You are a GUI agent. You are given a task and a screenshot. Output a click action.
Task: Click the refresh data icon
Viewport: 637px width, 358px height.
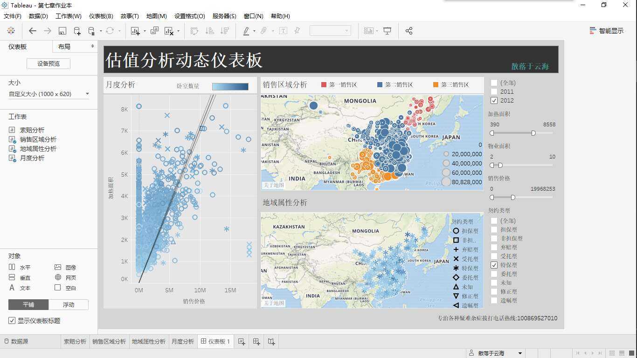(110, 31)
